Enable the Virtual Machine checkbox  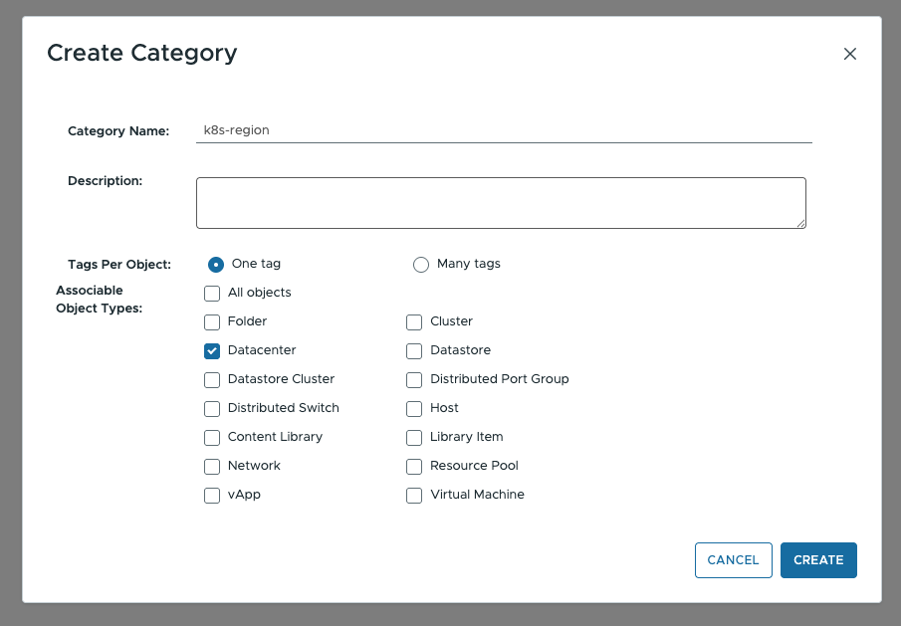[414, 495]
